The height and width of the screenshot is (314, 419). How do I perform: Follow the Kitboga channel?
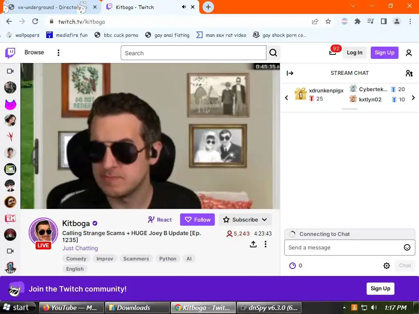(197, 220)
